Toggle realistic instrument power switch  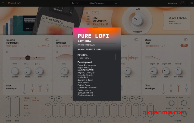tap(47, 40)
